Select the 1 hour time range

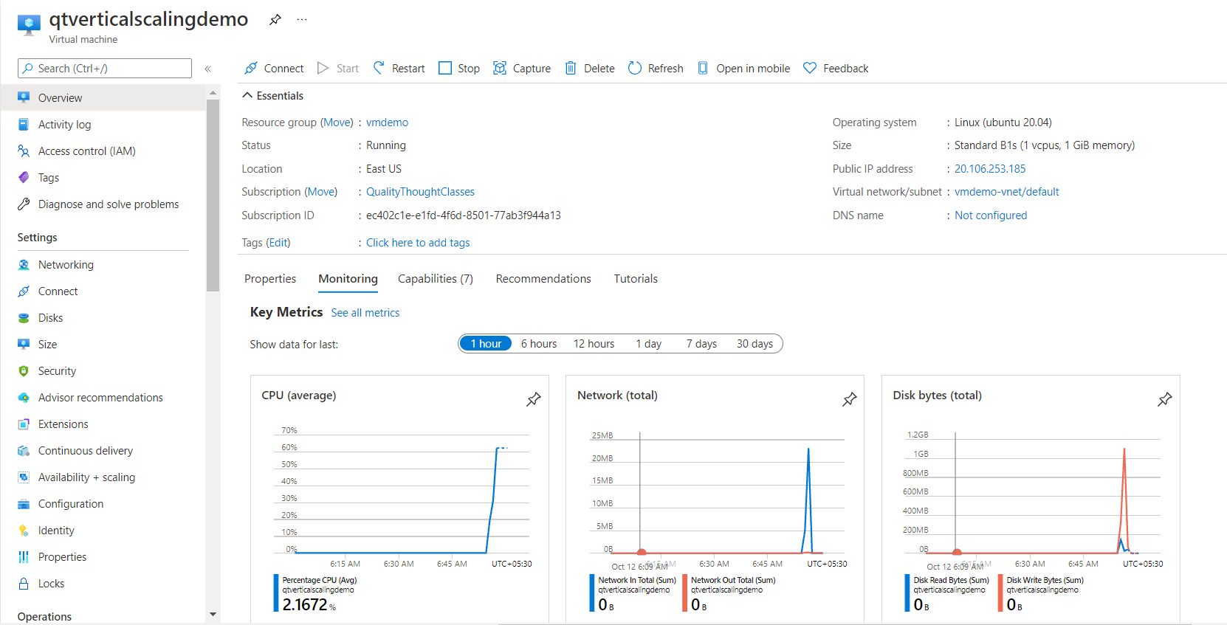pos(486,344)
